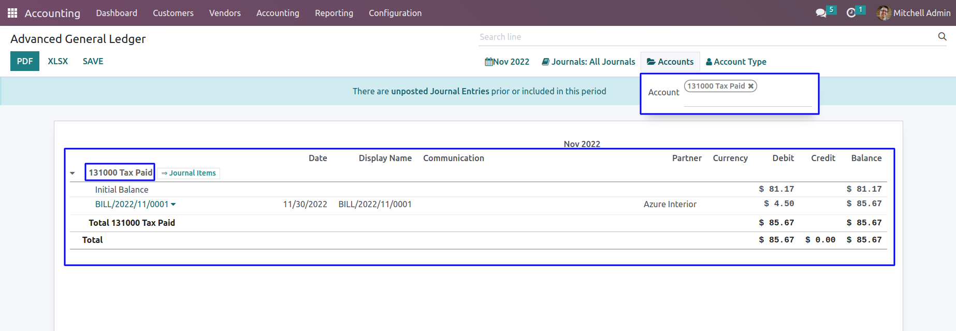Open the BILL/2022/11/0001 entry link
Image resolution: width=956 pixels, height=331 pixels.
tap(132, 204)
